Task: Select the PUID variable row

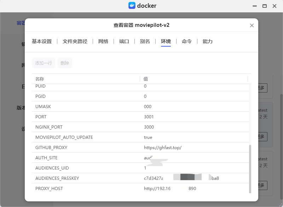Action: [140, 87]
